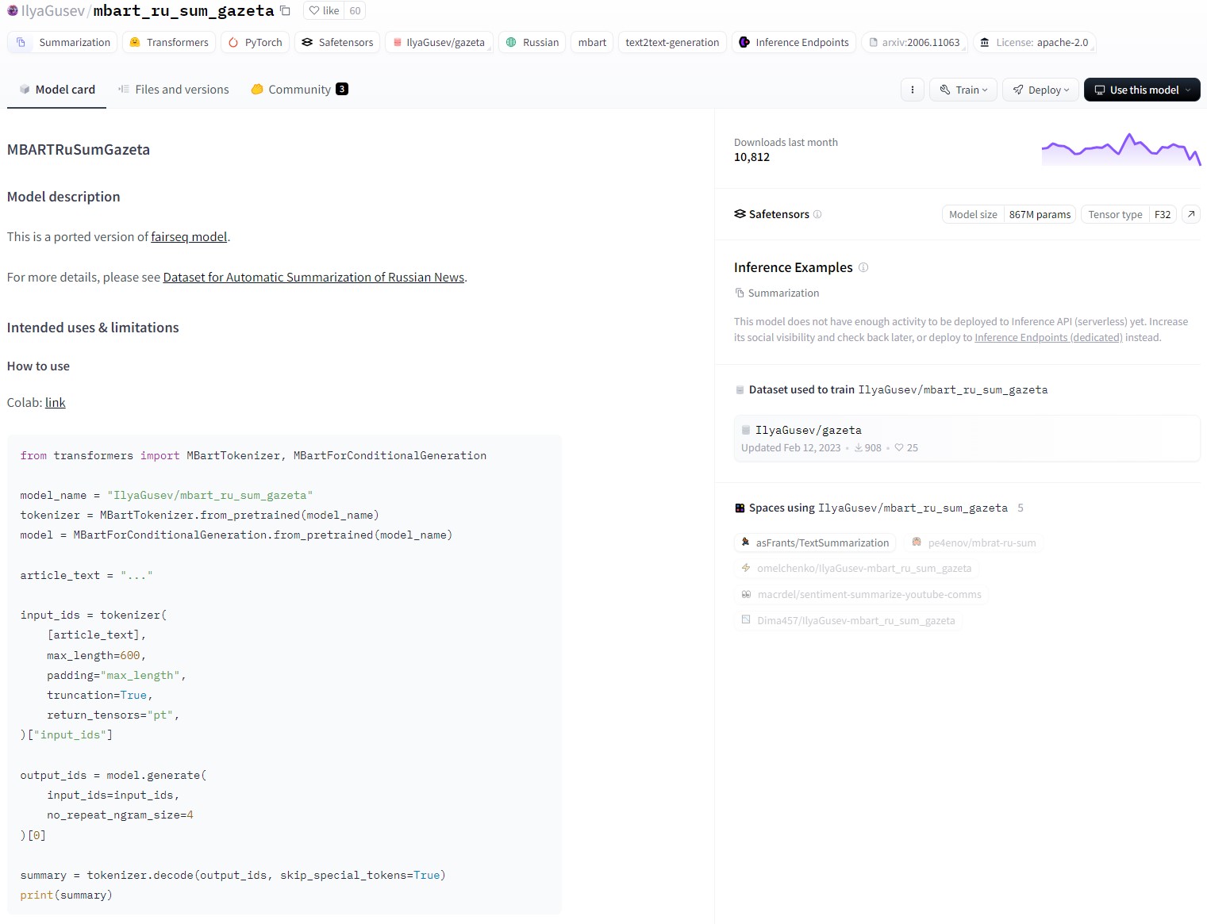Click the like heart button
This screenshot has height=924, width=1207.
point(325,11)
